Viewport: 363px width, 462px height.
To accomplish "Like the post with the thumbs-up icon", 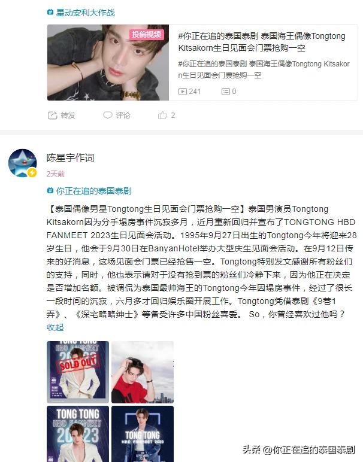I will tap(162, 115).
